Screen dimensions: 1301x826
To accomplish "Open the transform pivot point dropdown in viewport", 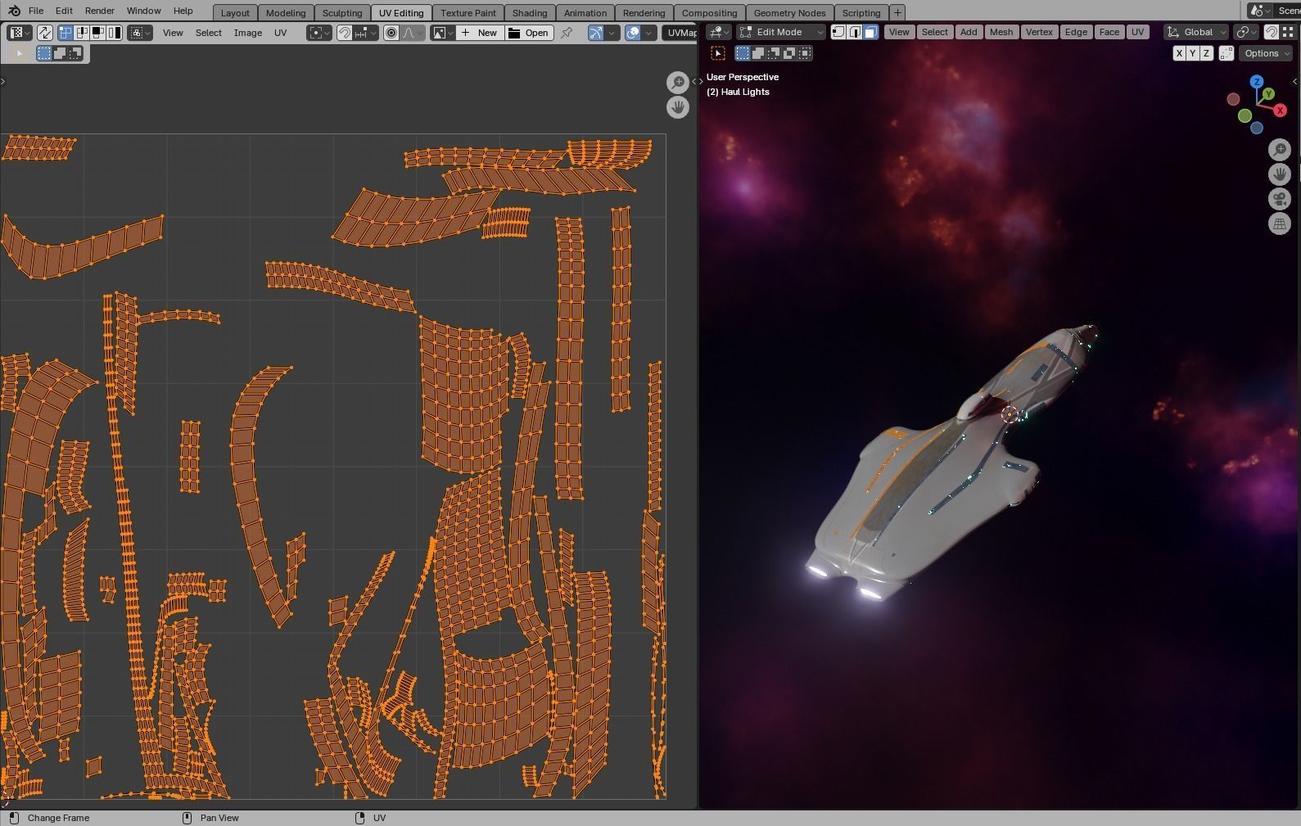I will pyautogui.click(x=1245, y=32).
